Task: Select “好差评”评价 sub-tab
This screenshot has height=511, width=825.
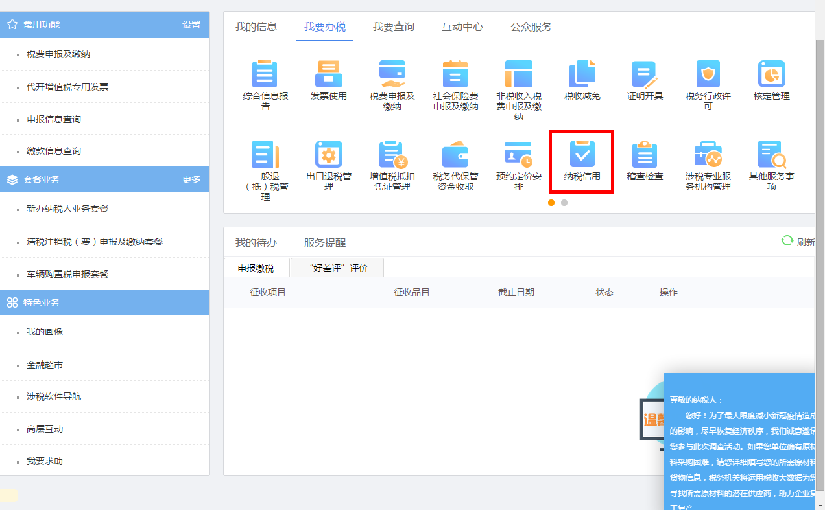Action: point(337,267)
